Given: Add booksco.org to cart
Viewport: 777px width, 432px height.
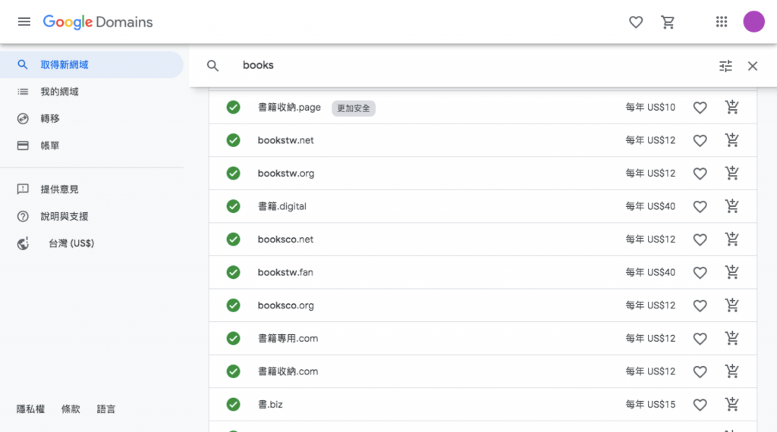Looking at the screenshot, I should [x=732, y=305].
